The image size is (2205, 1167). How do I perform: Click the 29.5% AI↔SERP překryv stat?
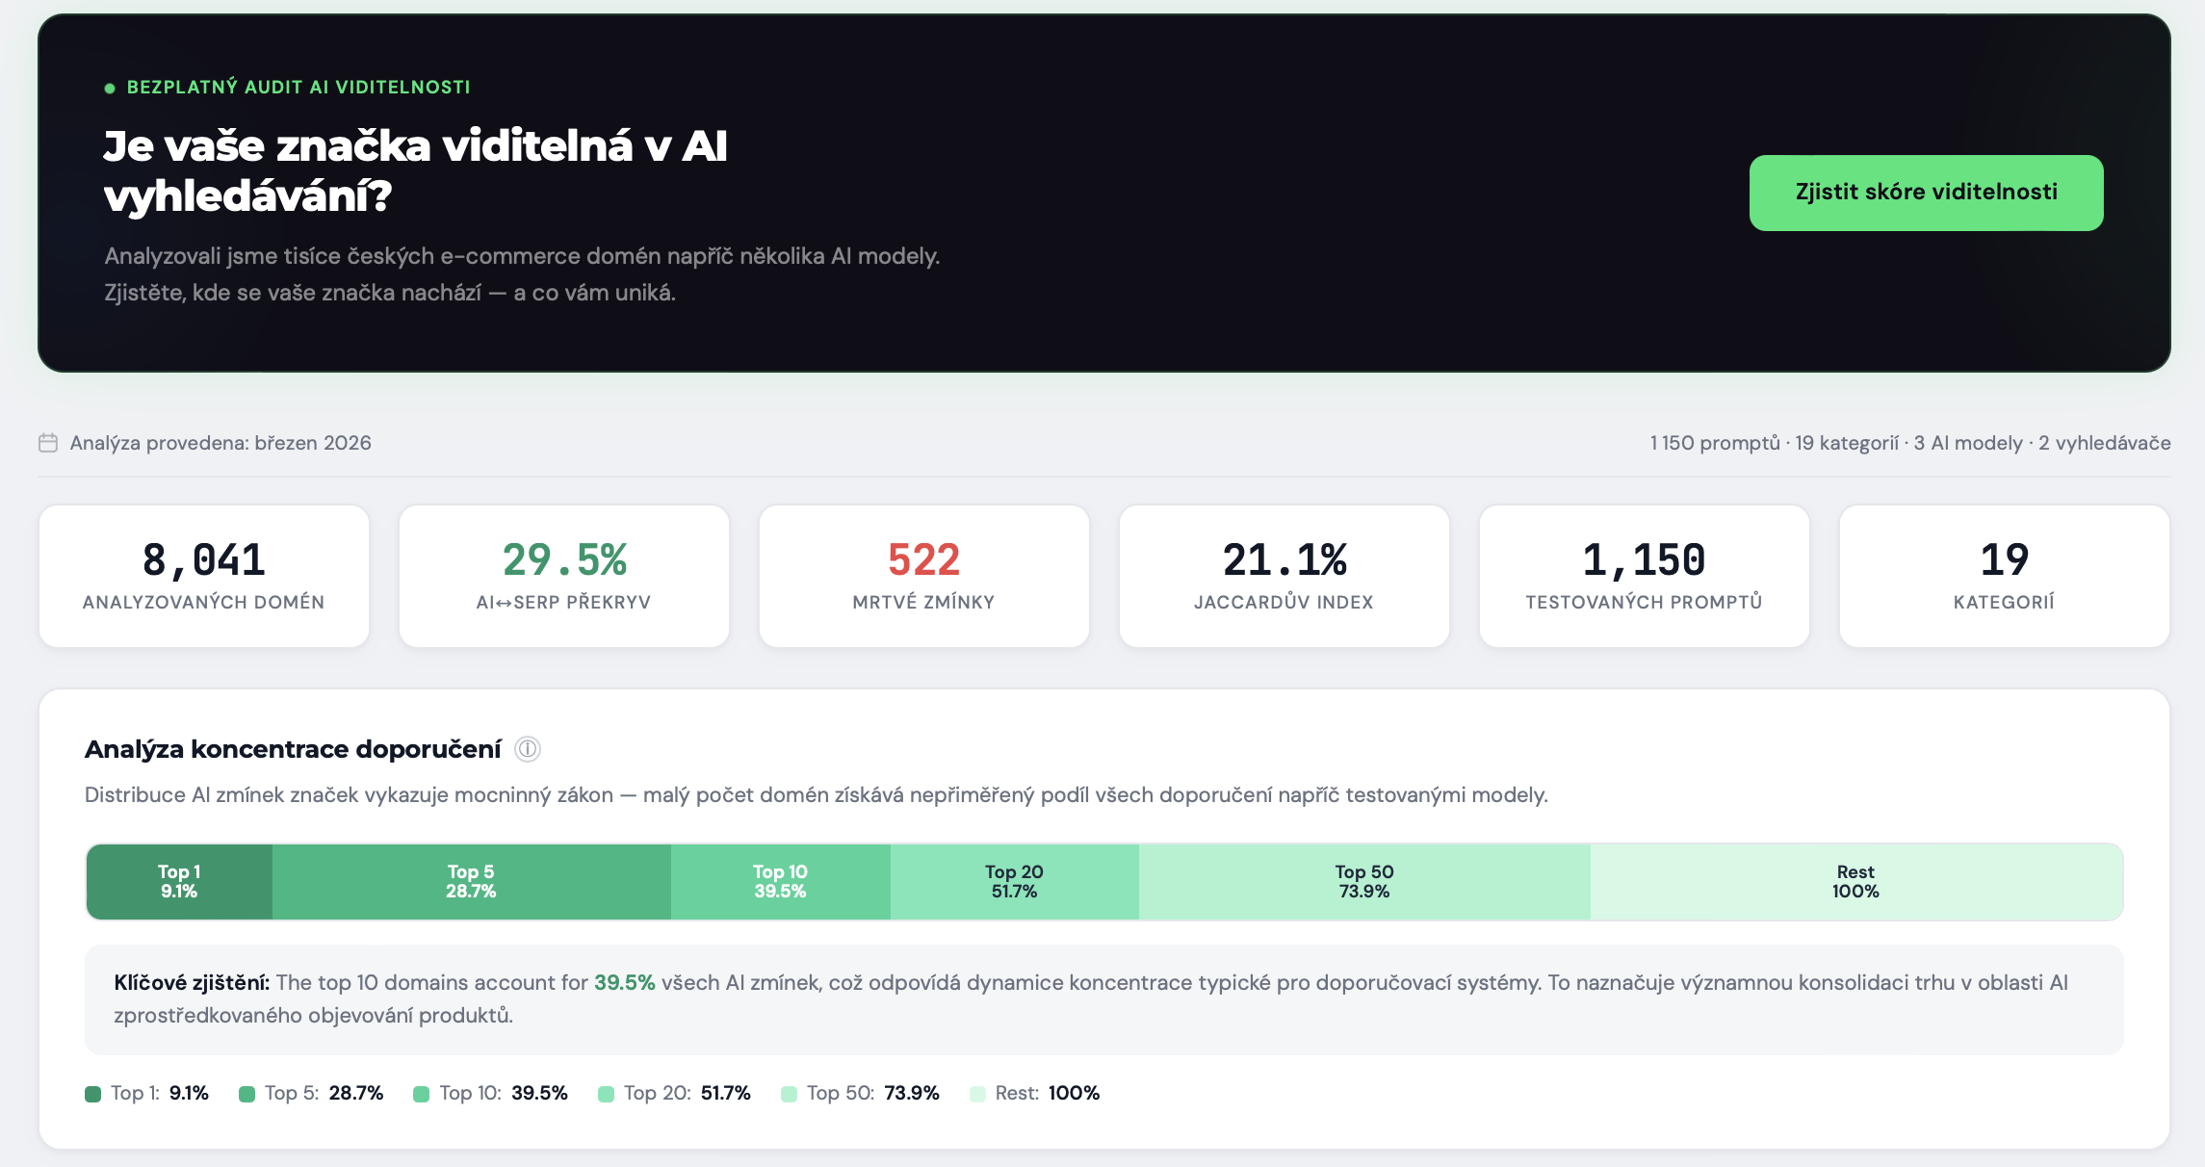(x=563, y=575)
